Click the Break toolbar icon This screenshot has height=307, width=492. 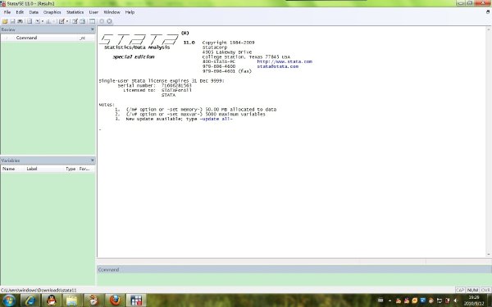pos(109,21)
